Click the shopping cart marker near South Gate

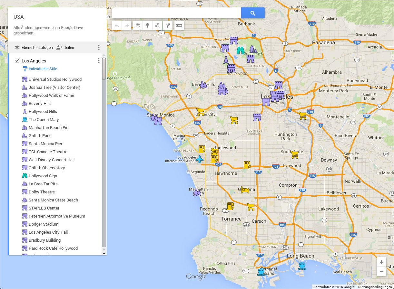click(294, 154)
